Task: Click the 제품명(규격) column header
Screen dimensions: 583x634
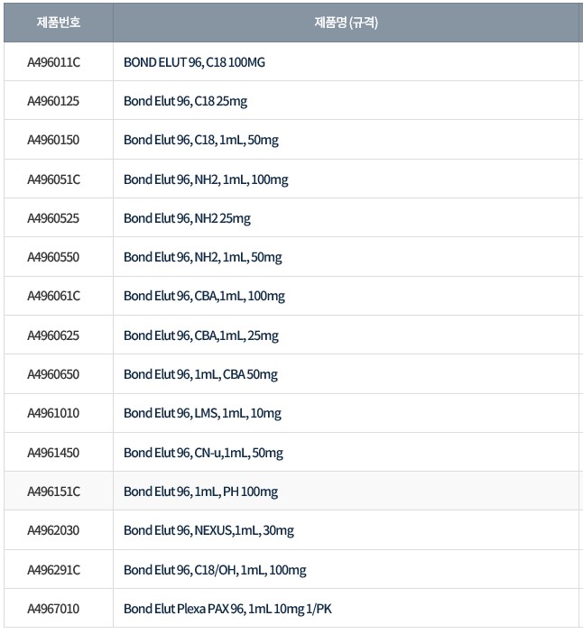Action: 346,23
